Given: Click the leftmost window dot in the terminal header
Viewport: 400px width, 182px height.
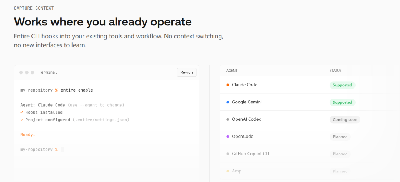Looking at the screenshot, I should (x=21, y=72).
